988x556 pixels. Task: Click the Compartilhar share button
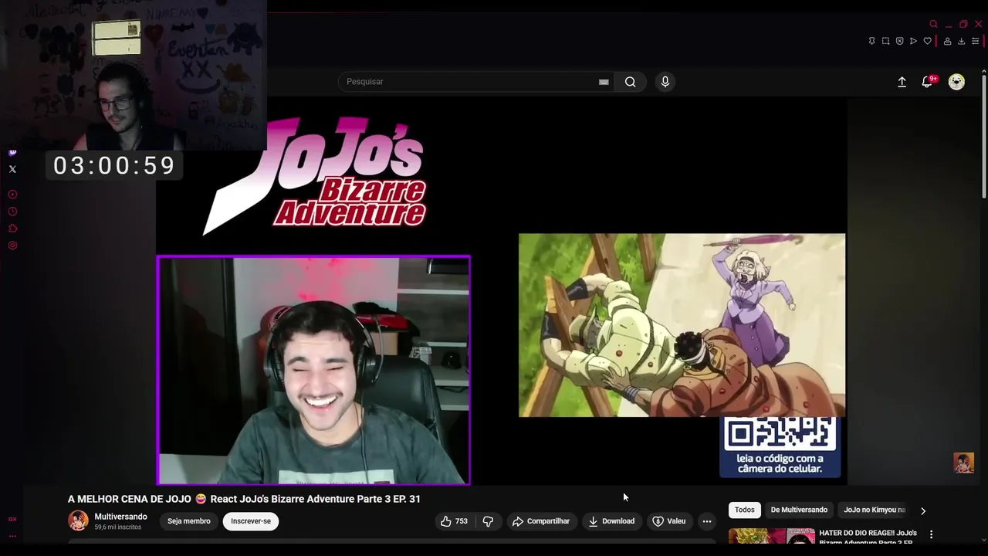click(x=541, y=521)
